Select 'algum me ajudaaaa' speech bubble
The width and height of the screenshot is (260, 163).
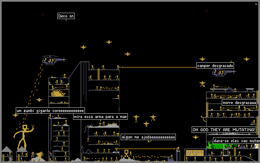pos(148,137)
